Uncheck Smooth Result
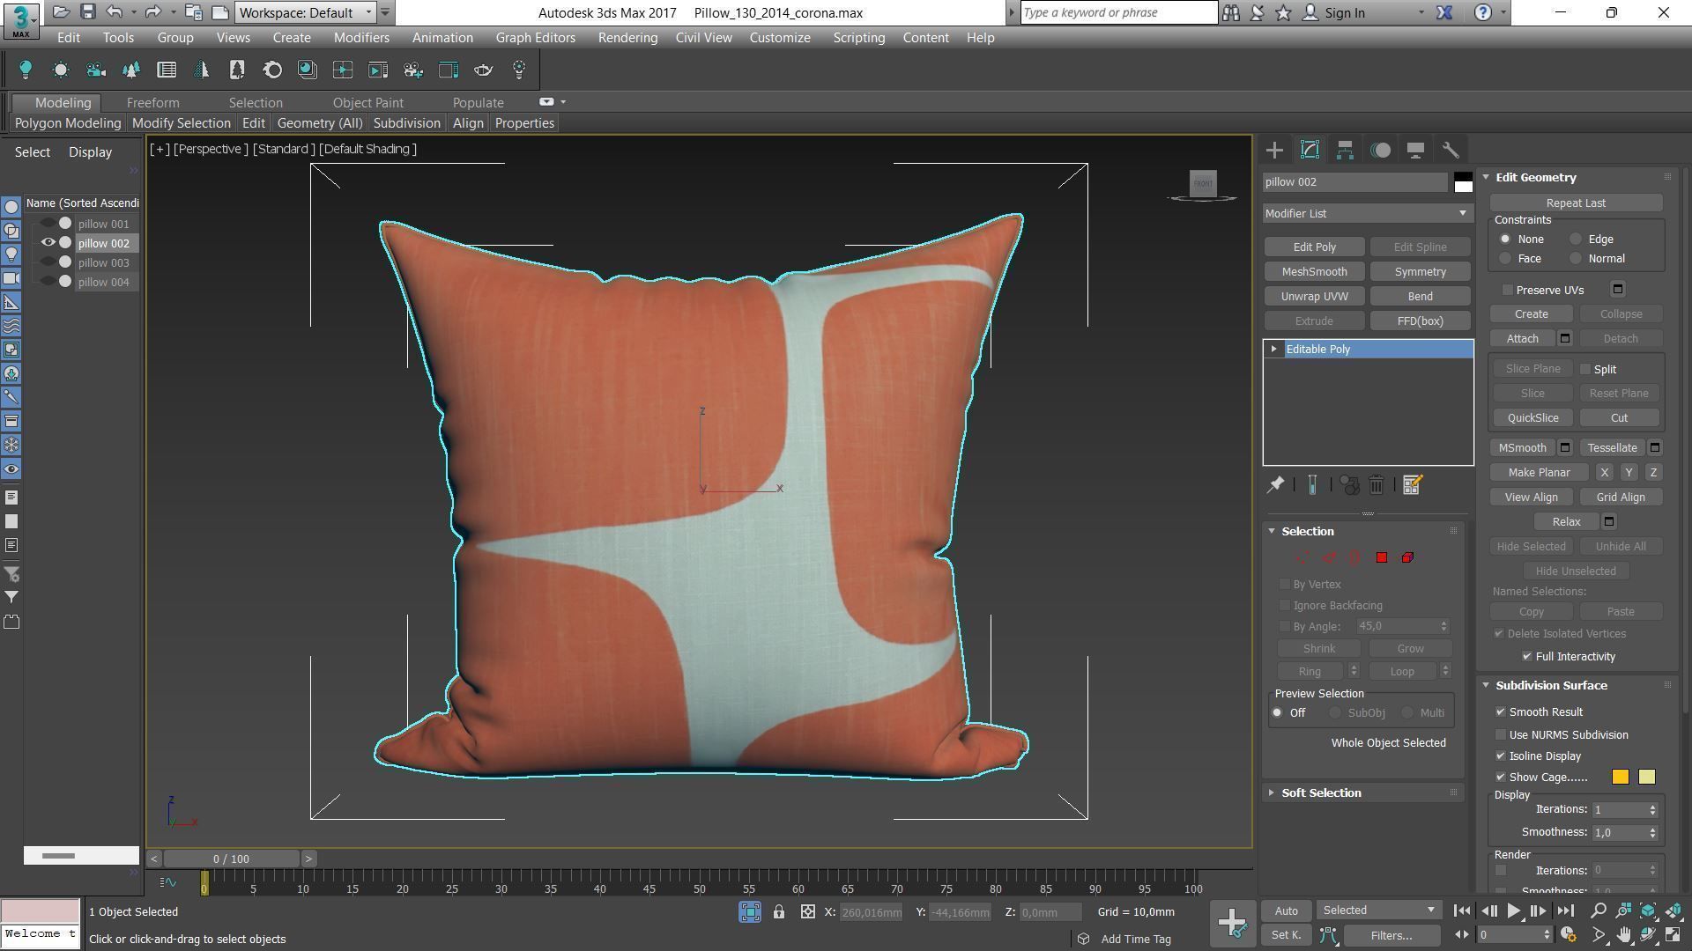Viewport: 1692px width, 951px height. pos(1501,711)
